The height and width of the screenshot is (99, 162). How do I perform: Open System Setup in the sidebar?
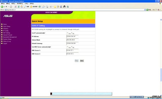click(7, 39)
